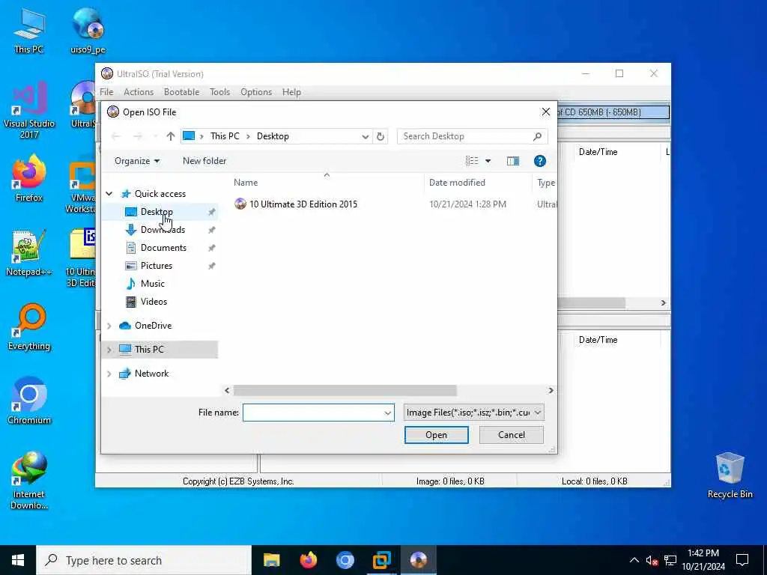The image size is (767, 575).
Task: Open UltraISO Tools menu
Action: coord(219,92)
